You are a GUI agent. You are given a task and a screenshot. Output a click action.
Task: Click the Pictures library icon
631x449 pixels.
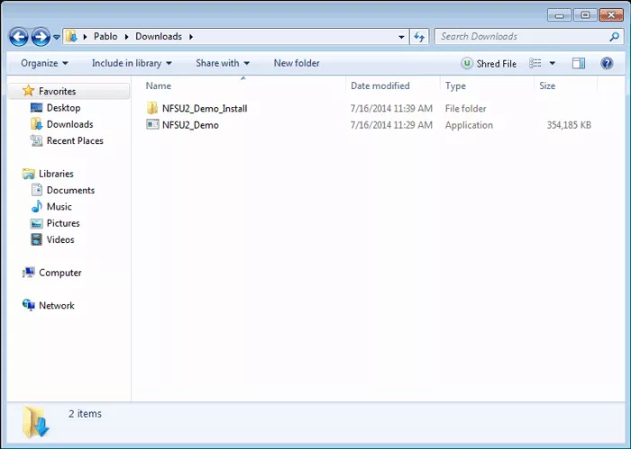(36, 223)
